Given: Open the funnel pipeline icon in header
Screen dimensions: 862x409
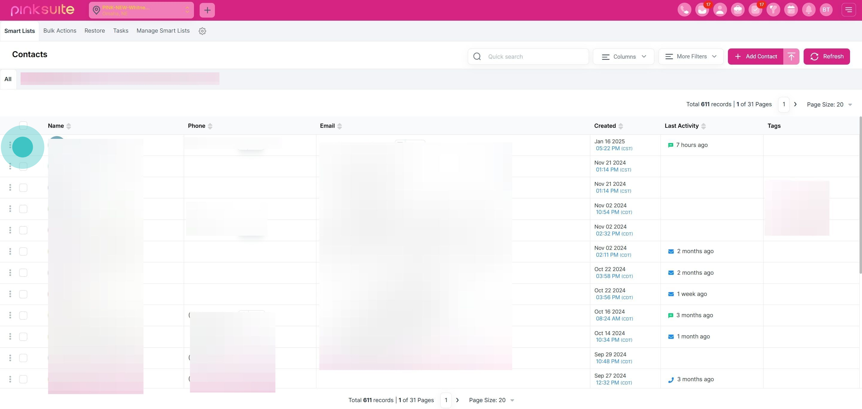Looking at the screenshot, I should pos(773,10).
